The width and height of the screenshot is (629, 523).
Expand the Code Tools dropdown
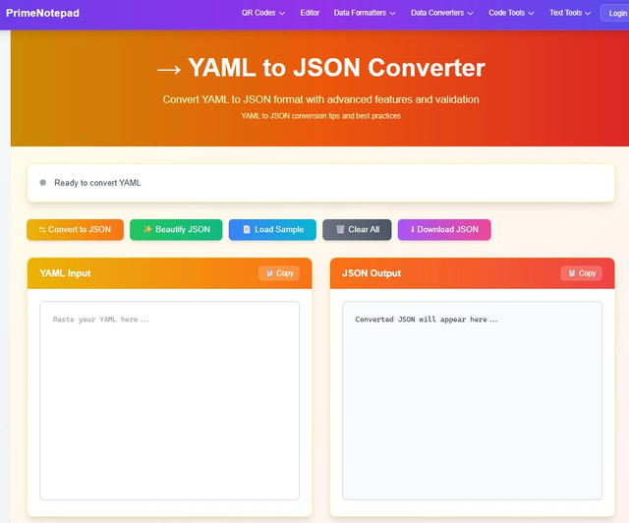[511, 13]
